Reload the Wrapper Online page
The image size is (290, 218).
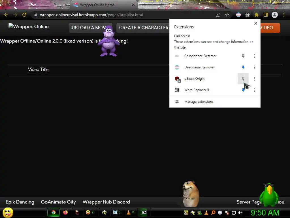[24, 15]
